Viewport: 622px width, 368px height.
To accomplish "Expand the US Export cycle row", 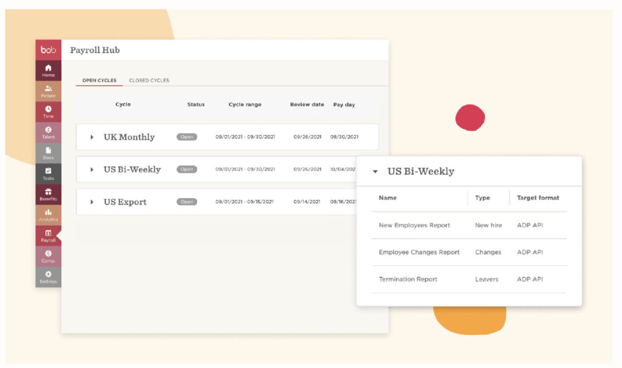I will coord(92,202).
